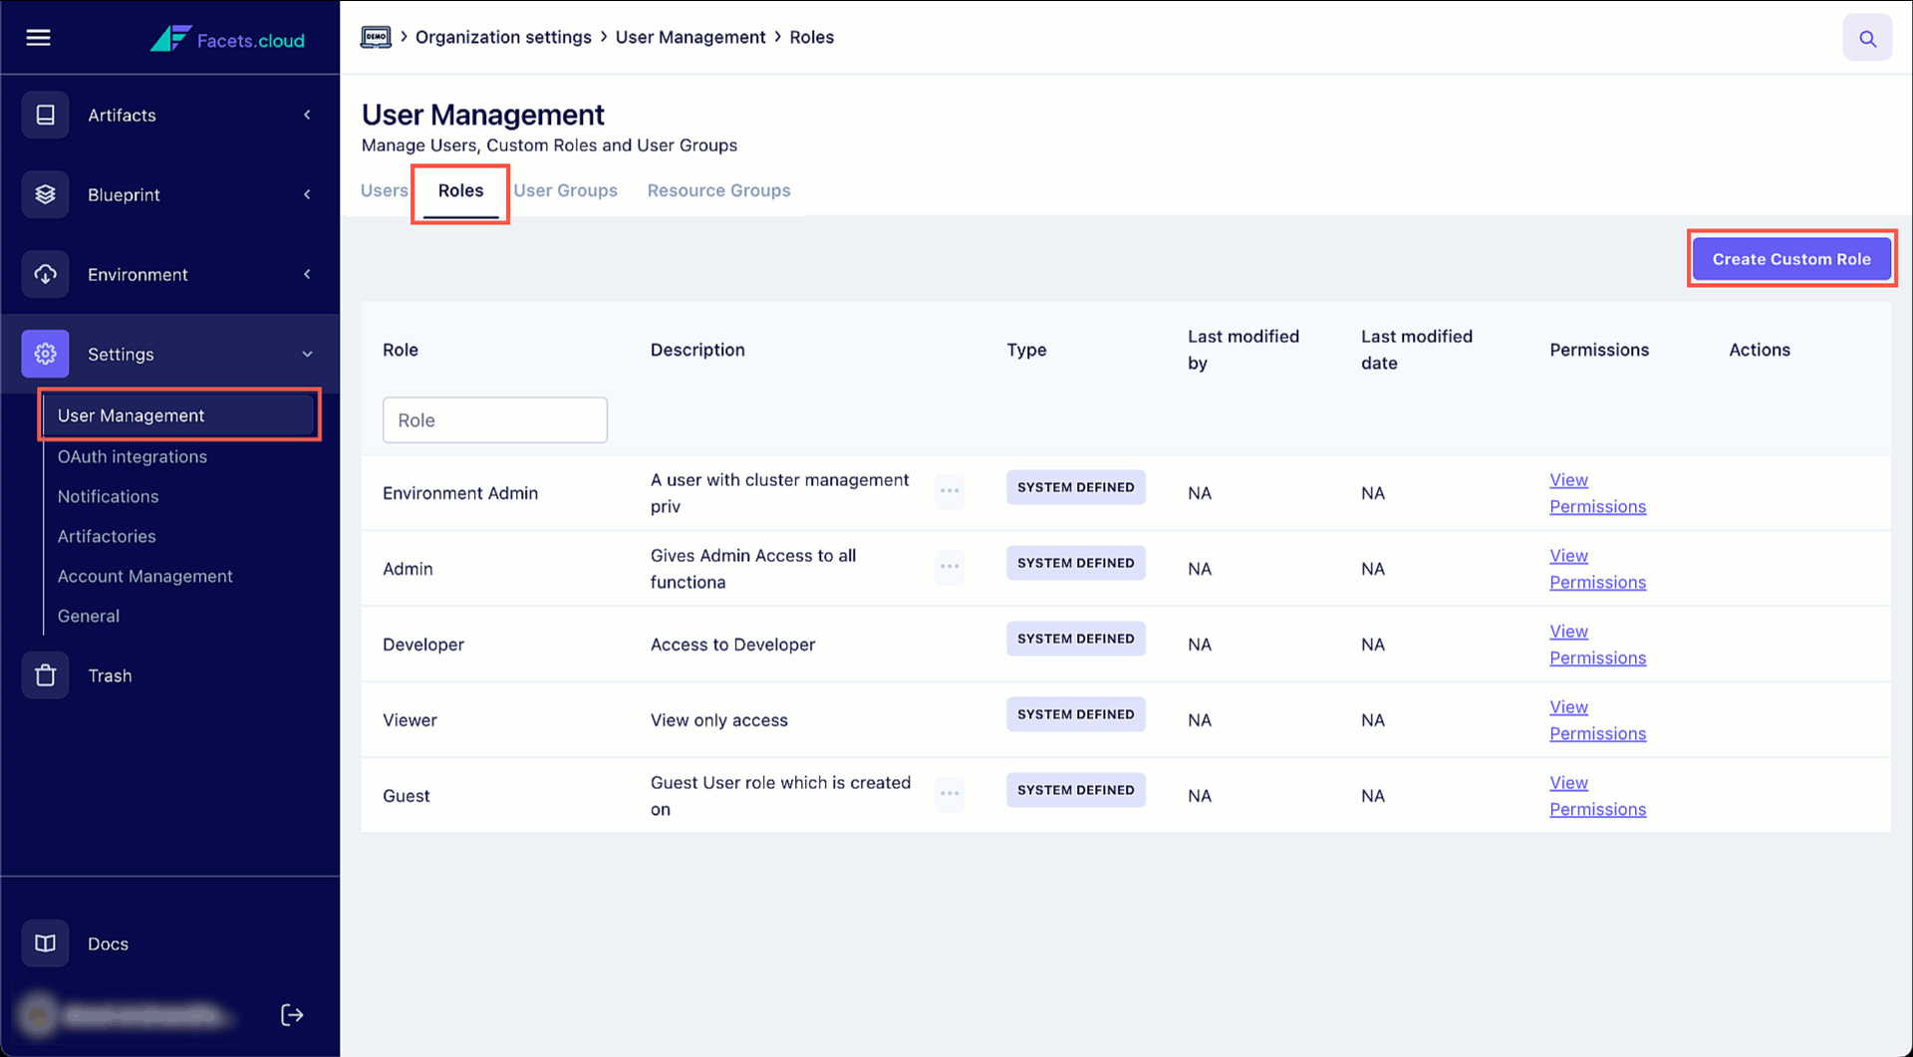This screenshot has width=1913, height=1057.
Task: Select the Settings gear icon
Action: click(x=45, y=354)
